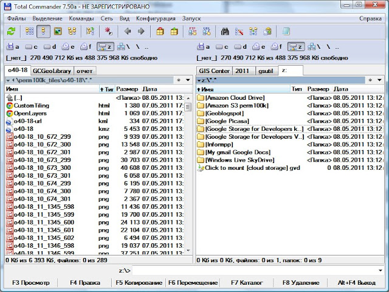Click the invert selection toolbar icon
Screen dimensions: 389x292
(91, 32)
